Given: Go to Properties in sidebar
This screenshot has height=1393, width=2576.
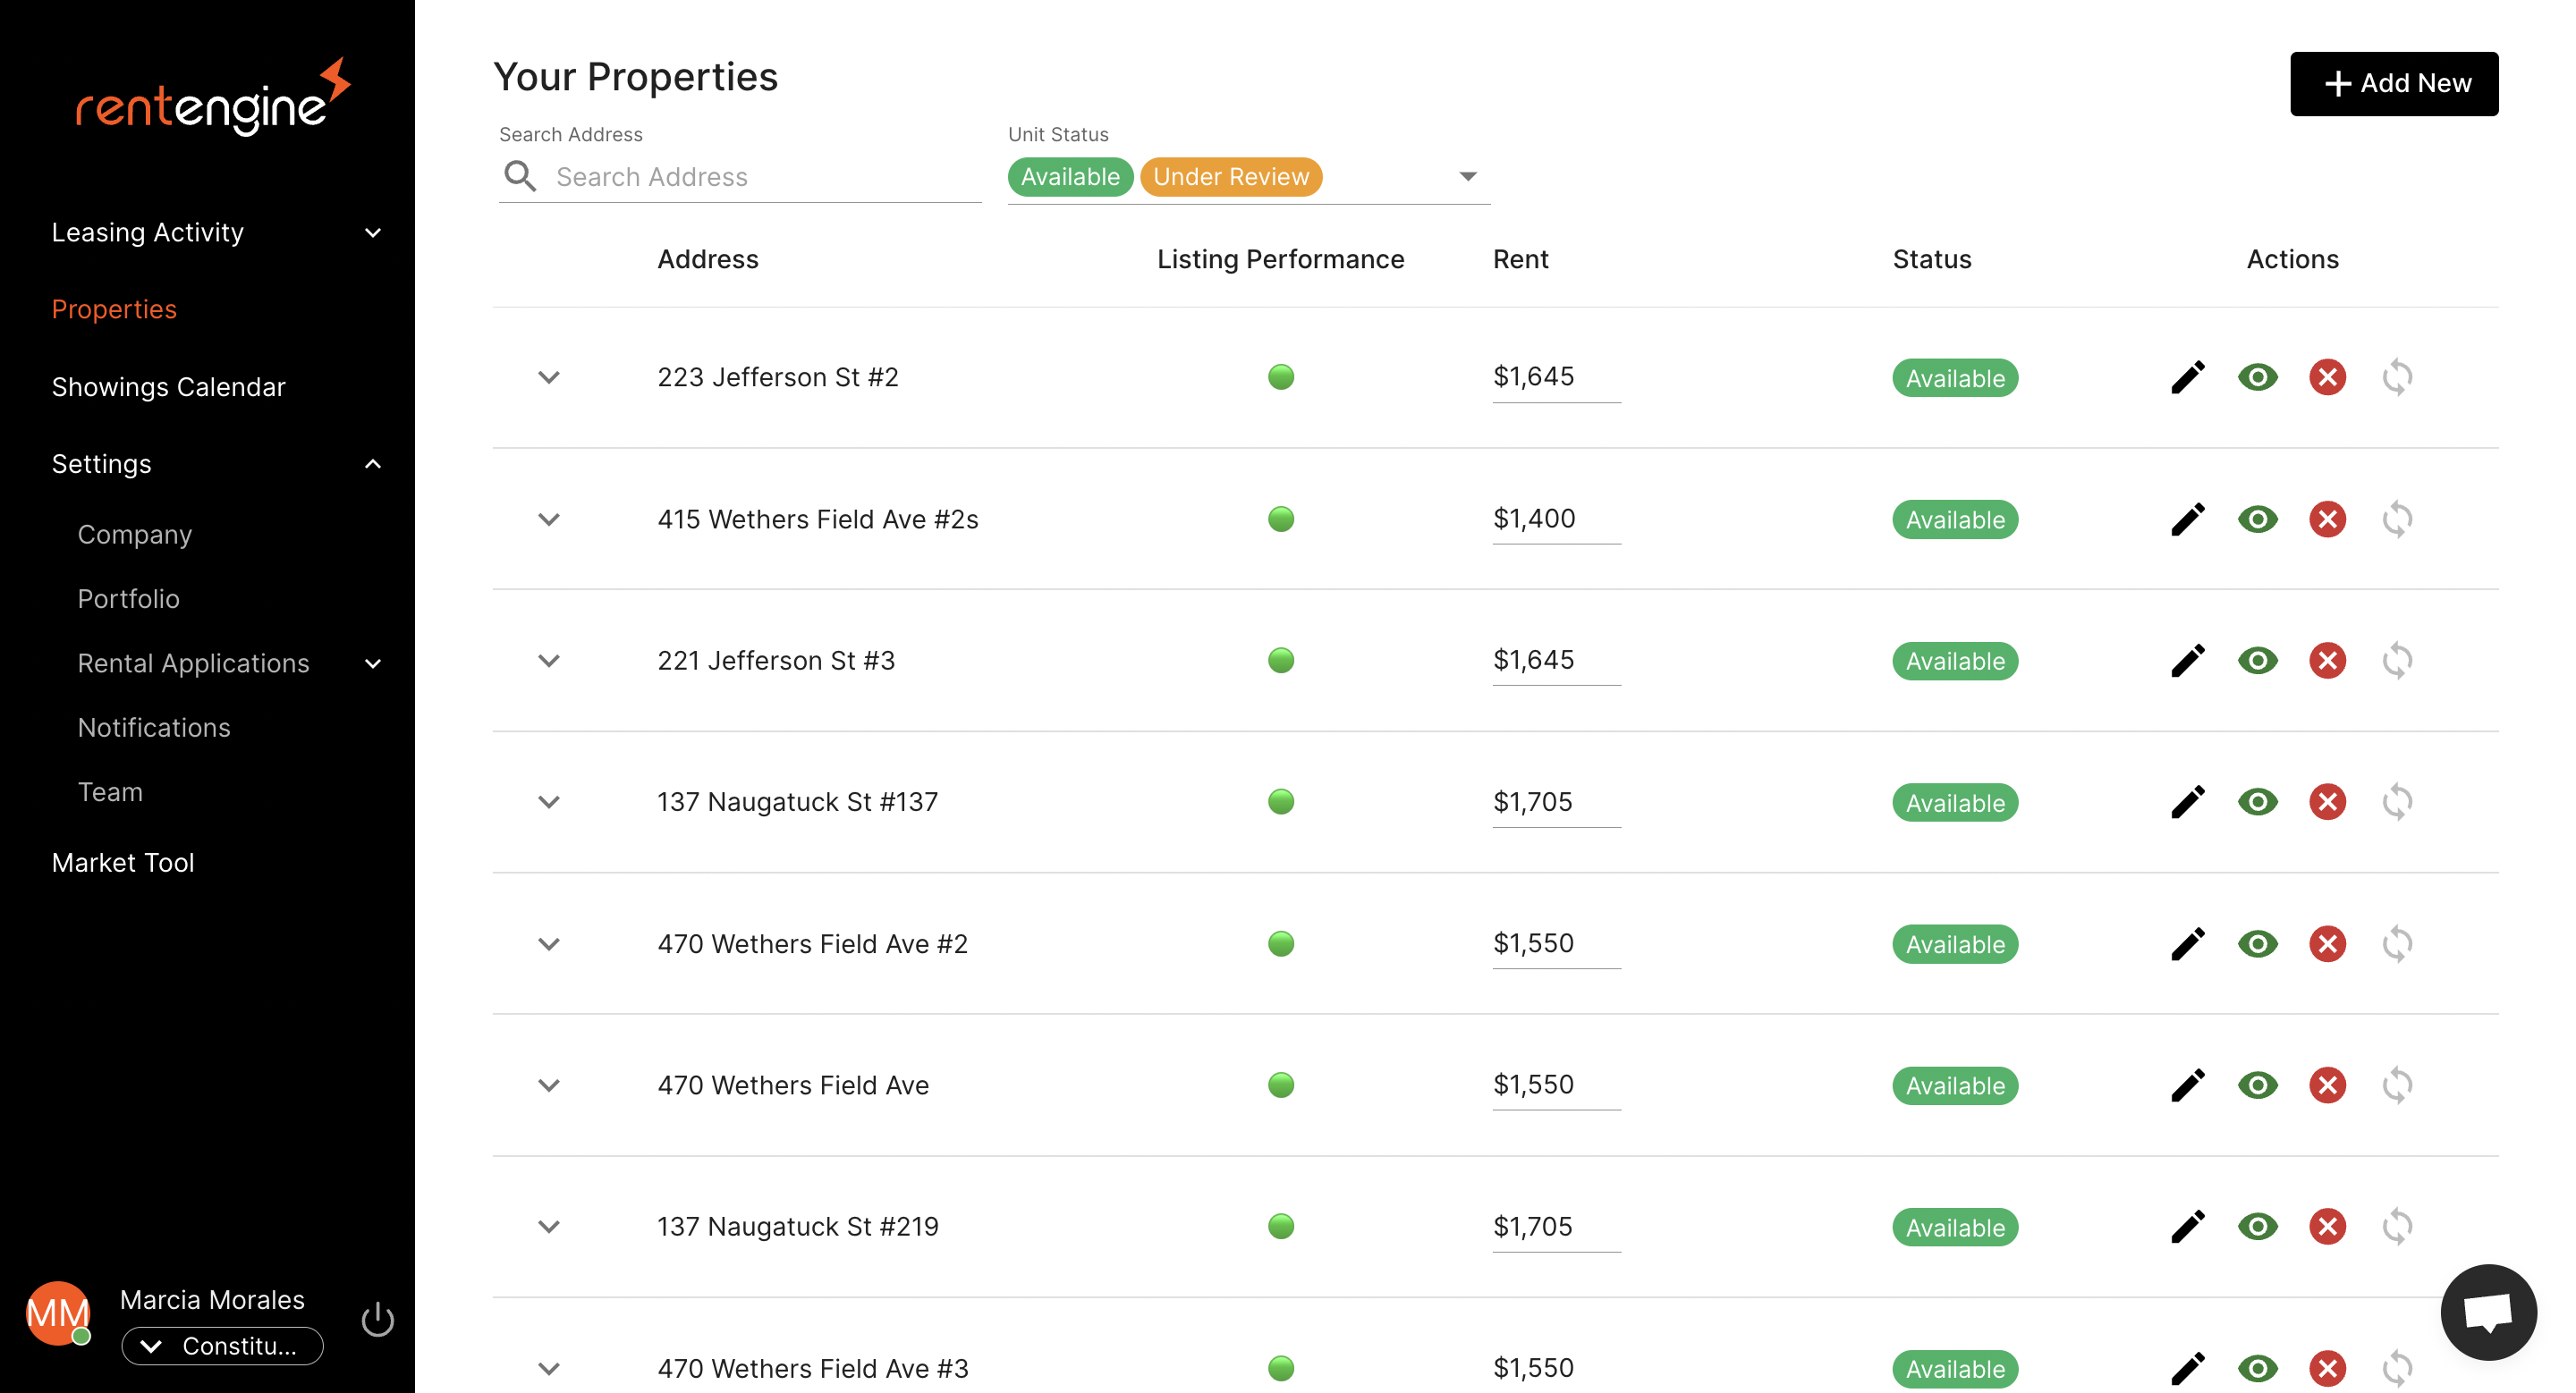Looking at the screenshot, I should tap(114, 308).
